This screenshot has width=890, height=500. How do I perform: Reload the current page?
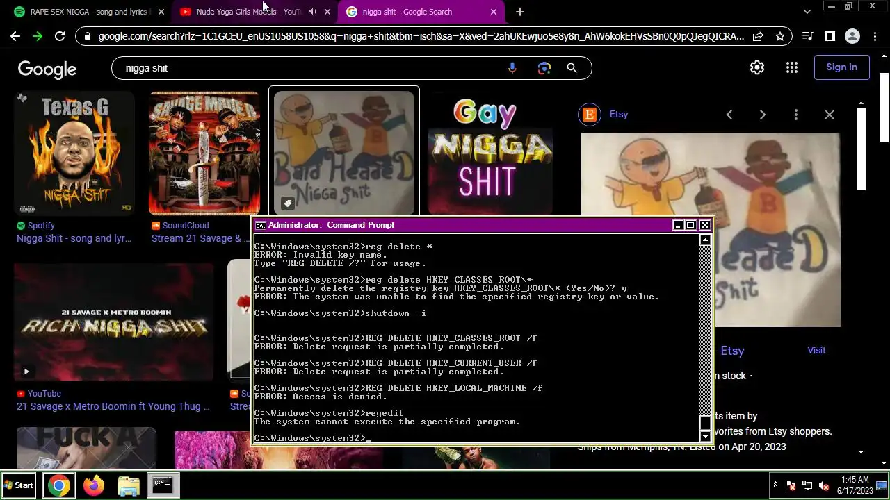pyautogui.click(x=60, y=36)
